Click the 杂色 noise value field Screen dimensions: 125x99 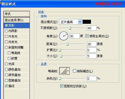92,78
